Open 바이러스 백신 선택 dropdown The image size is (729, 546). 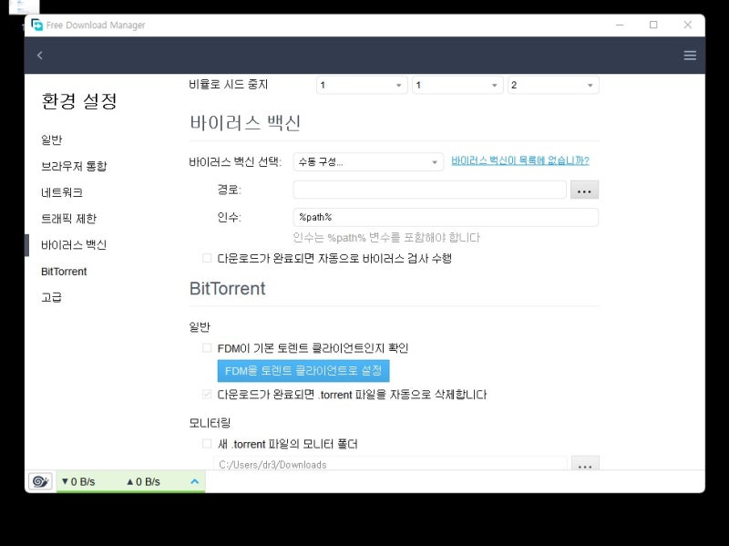click(x=368, y=162)
